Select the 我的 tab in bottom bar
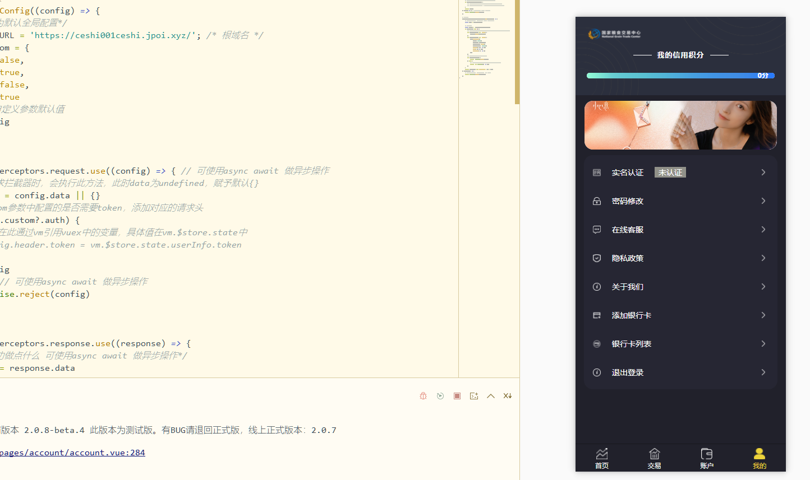The image size is (810, 480). click(760, 458)
